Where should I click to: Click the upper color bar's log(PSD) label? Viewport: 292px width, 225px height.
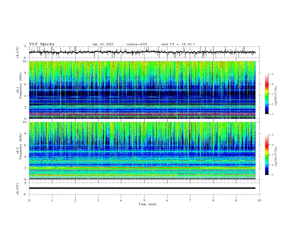click(276, 96)
